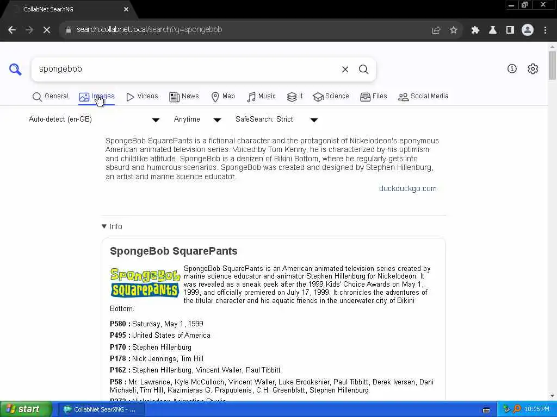The width and height of the screenshot is (557, 417).
Task: Collapse the Info section
Action: [112, 226]
